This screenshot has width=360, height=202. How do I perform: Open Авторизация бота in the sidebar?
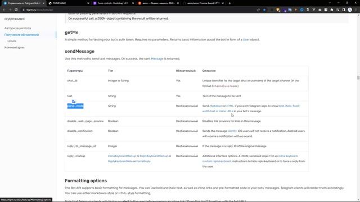pyautogui.click(x=17, y=28)
